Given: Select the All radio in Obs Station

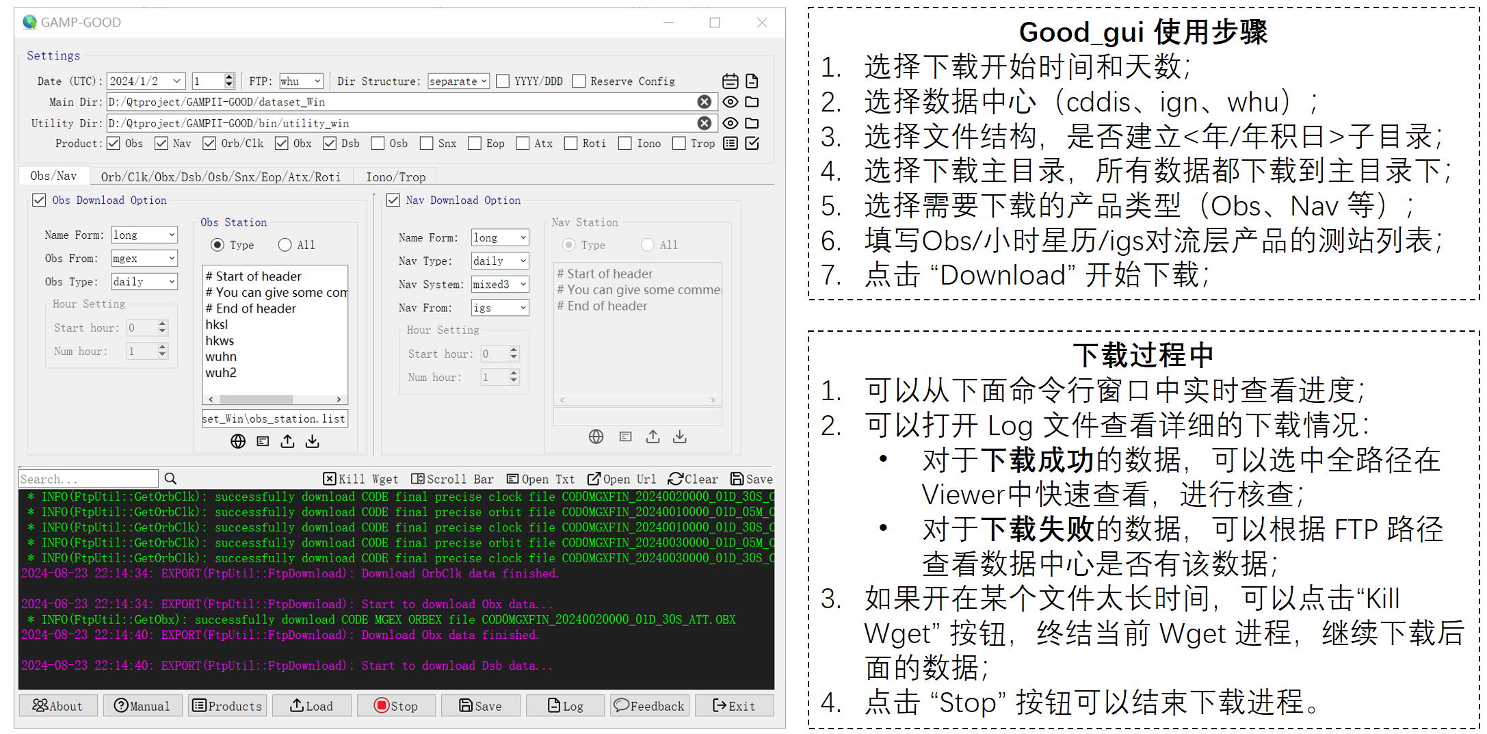Looking at the screenshot, I should 285,245.
